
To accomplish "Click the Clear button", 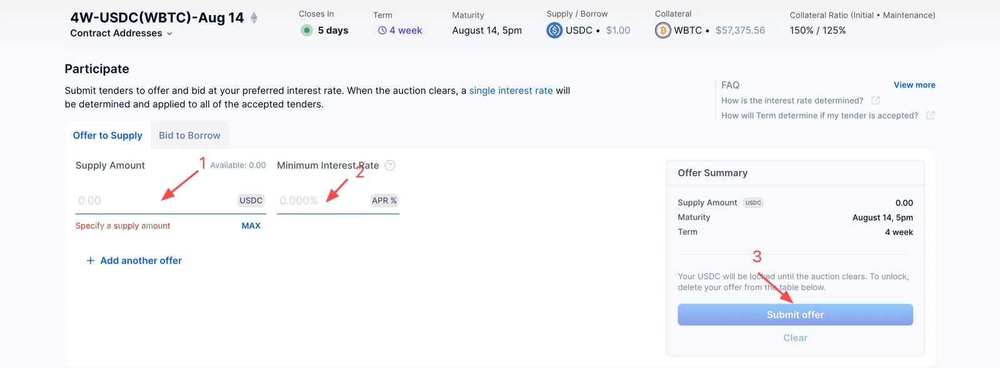I will 795,338.
